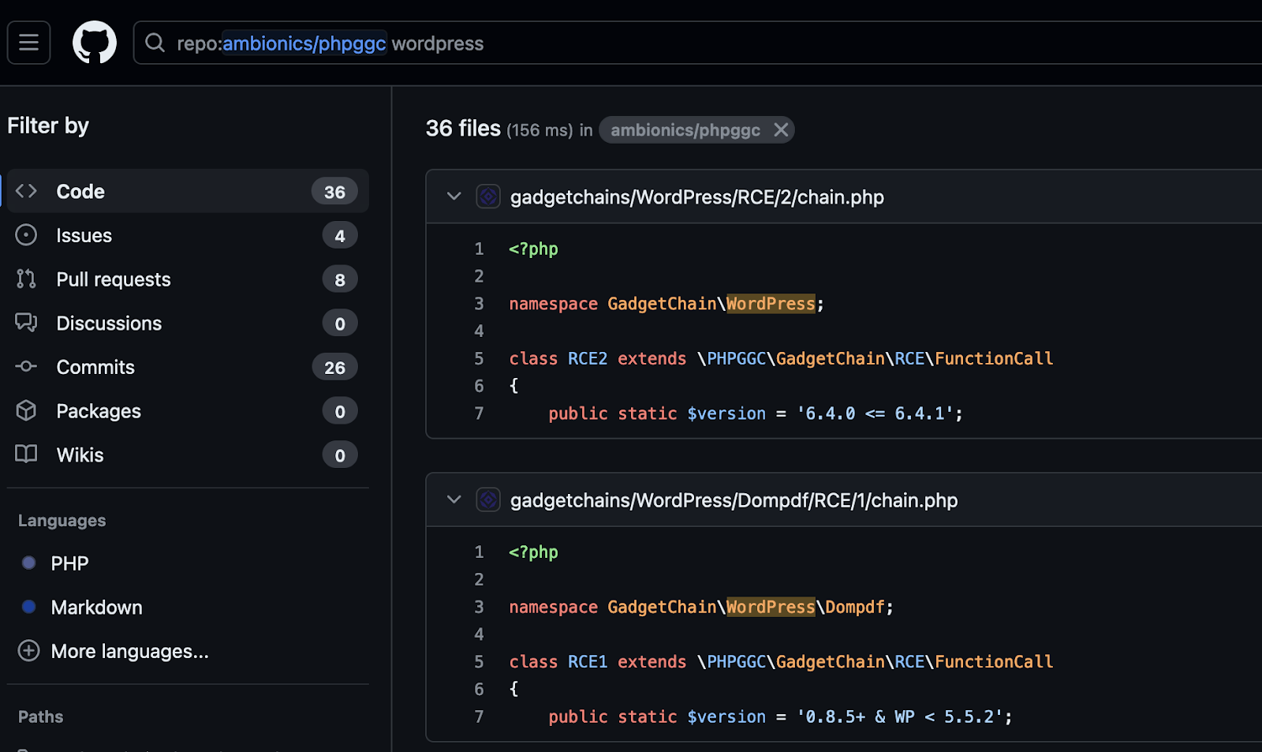Open gadgetchains/WordPress/RCE/2/chain.php file
The image size is (1262, 752).
point(697,197)
